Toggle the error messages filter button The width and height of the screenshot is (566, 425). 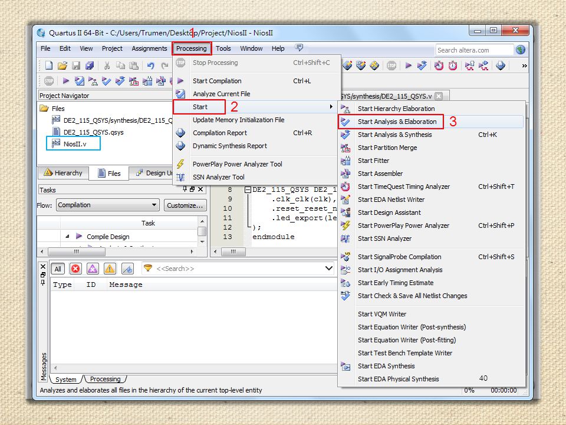75,269
